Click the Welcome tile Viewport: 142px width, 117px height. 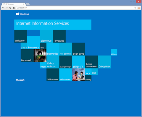(x=21, y=36)
